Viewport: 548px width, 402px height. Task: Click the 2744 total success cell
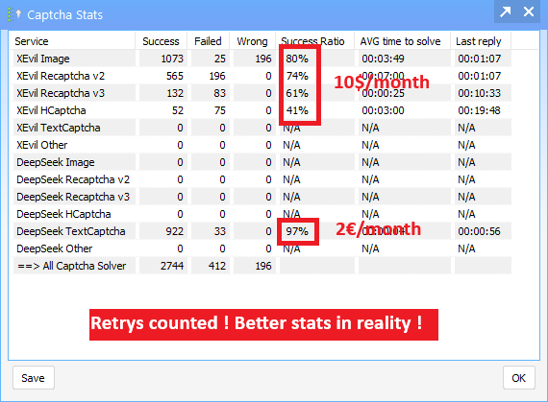(163, 266)
